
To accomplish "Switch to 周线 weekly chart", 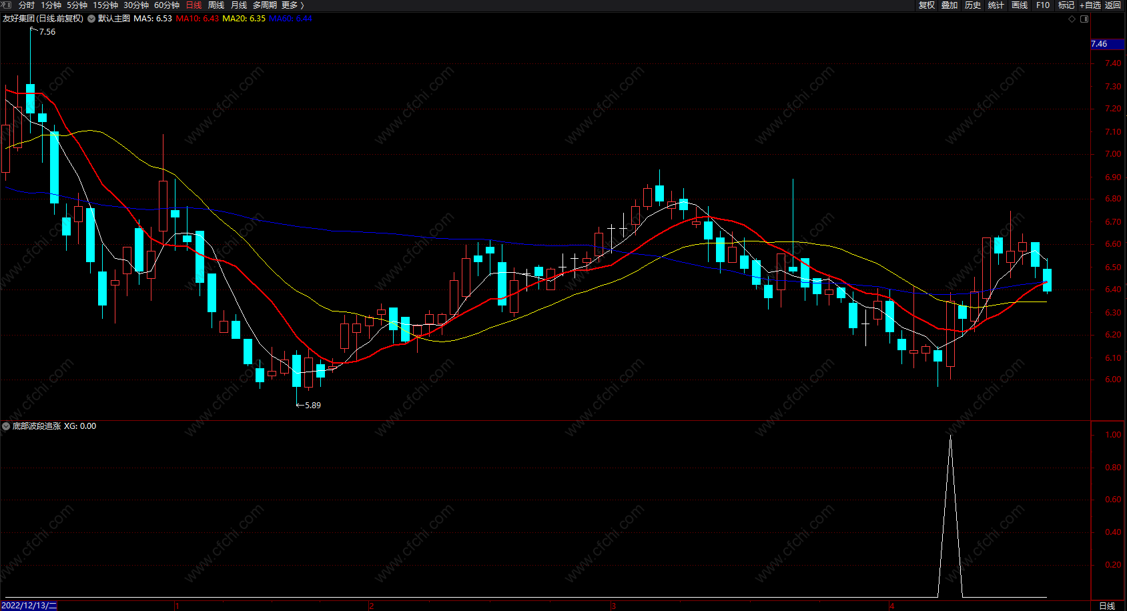I will tap(216, 5).
